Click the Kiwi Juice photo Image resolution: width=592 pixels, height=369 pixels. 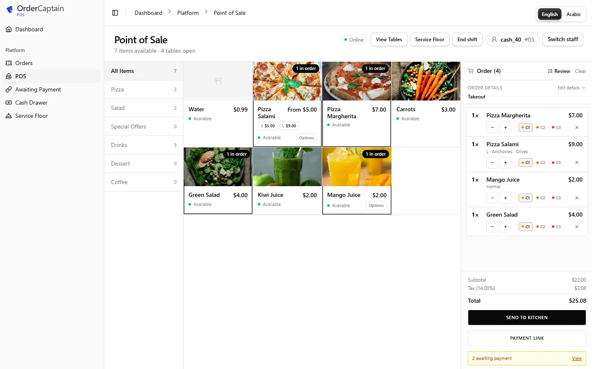tap(287, 167)
